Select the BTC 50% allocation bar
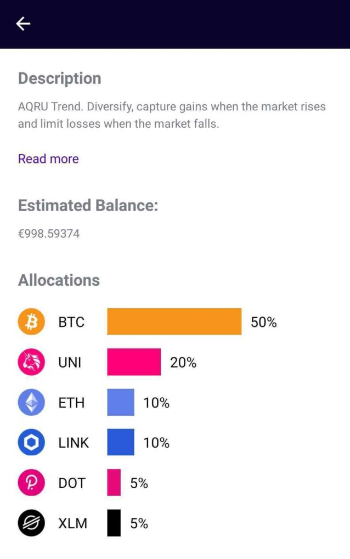This screenshot has height=559, width=350. pyautogui.click(x=174, y=322)
